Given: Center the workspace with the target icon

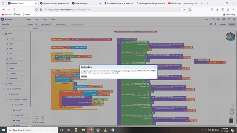Looking at the screenshot, I should click(x=232, y=105).
